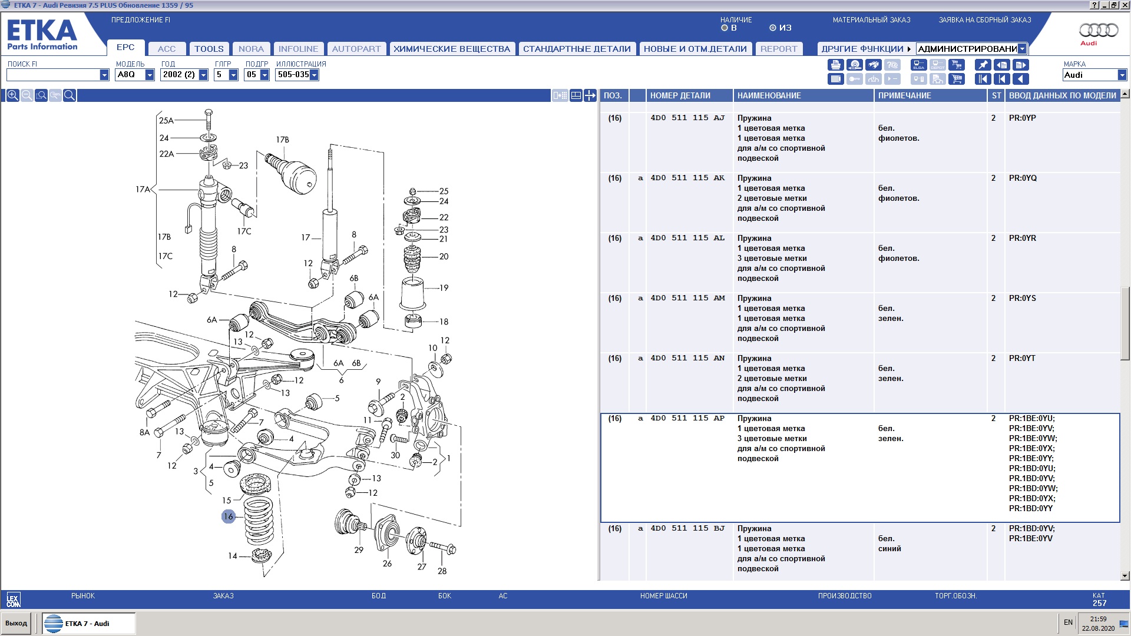Select the 'В' availability radio button

tap(725, 28)
